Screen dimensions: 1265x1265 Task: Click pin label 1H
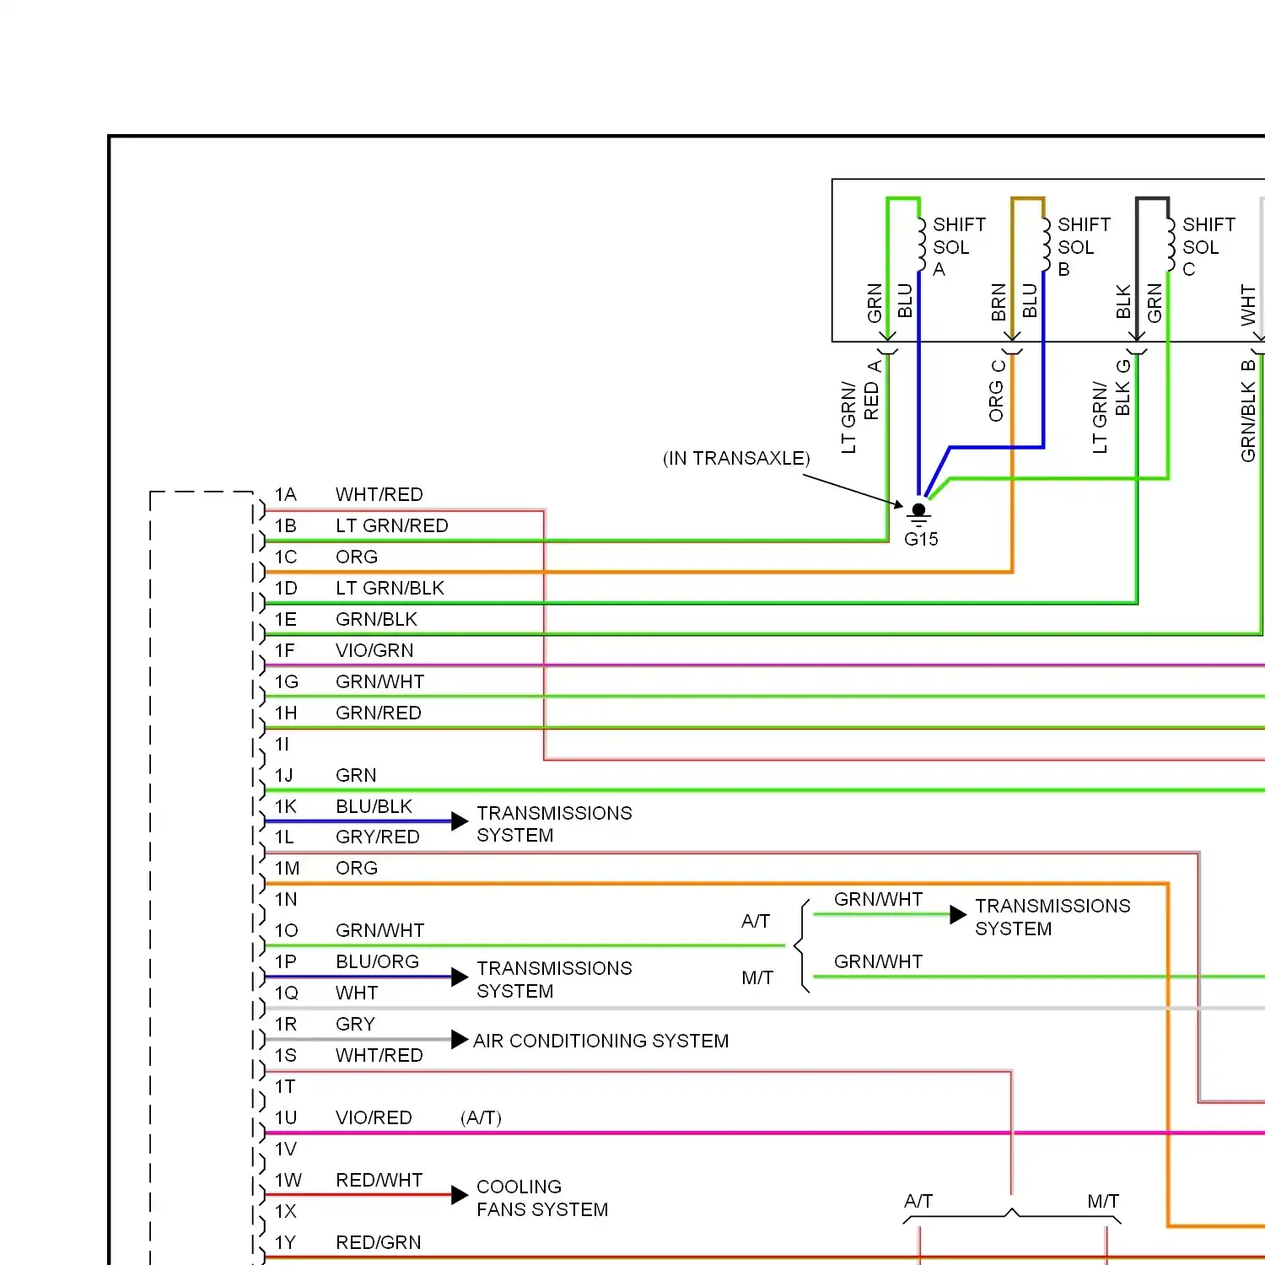(286, 713)
